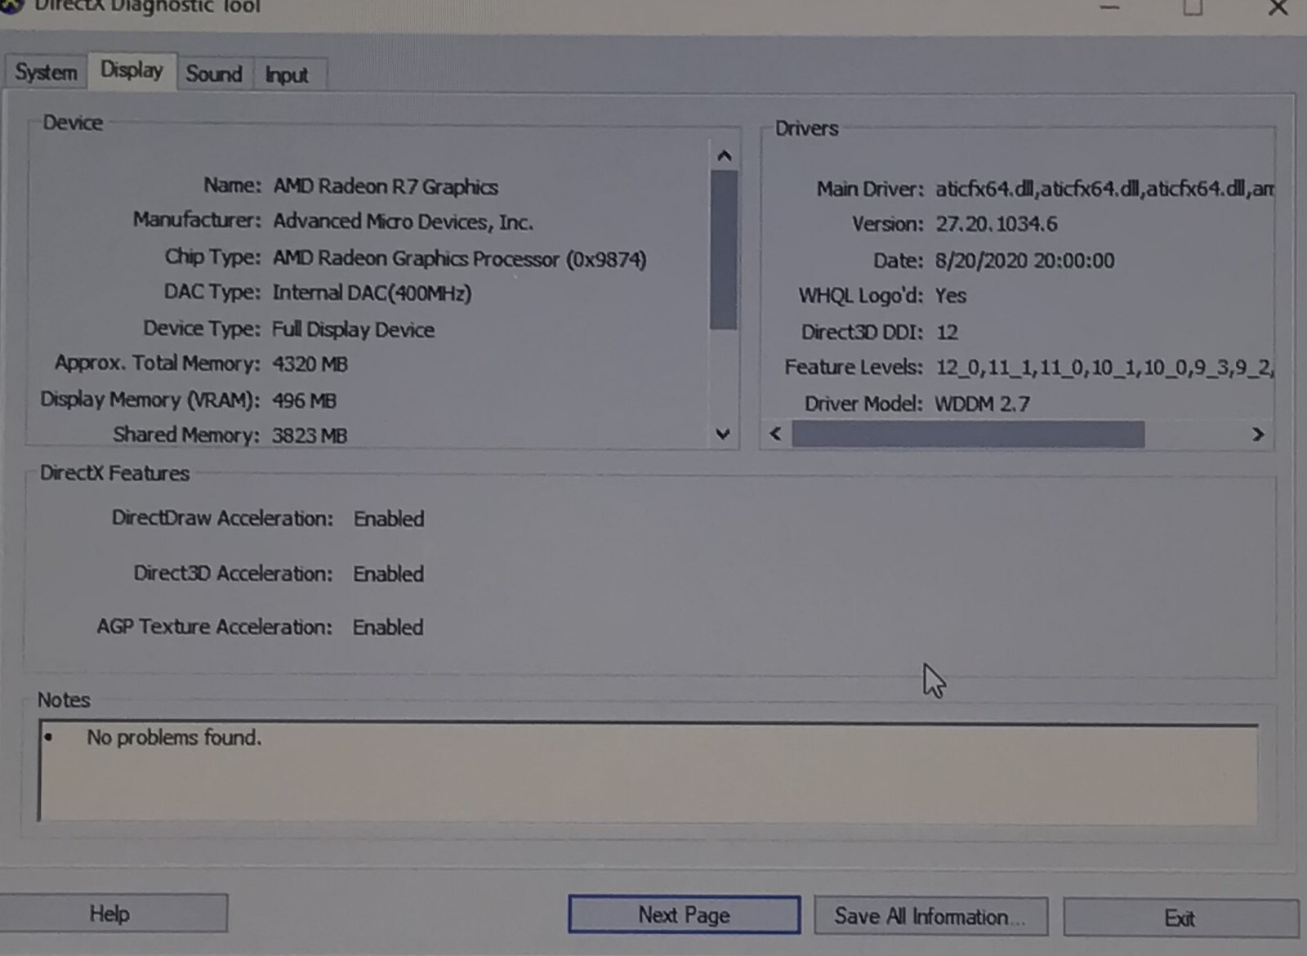
Task: Click VRAM value '496 MB'
Action: [x=304, y=400]
